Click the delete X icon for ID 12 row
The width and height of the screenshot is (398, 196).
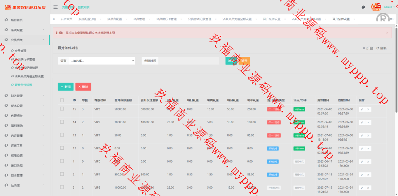[368, 148]
